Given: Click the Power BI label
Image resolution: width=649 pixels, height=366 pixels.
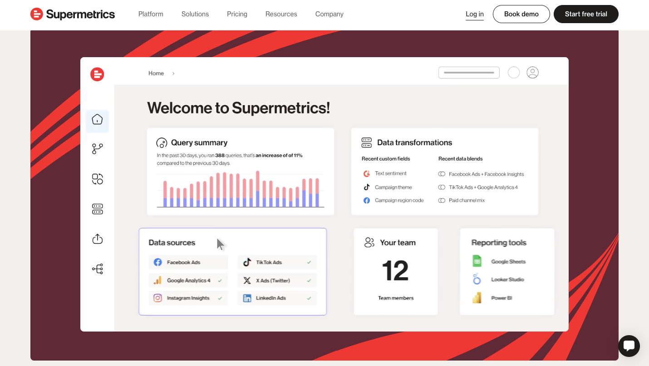Looking at the screenshot, I should tap(501, 298).
